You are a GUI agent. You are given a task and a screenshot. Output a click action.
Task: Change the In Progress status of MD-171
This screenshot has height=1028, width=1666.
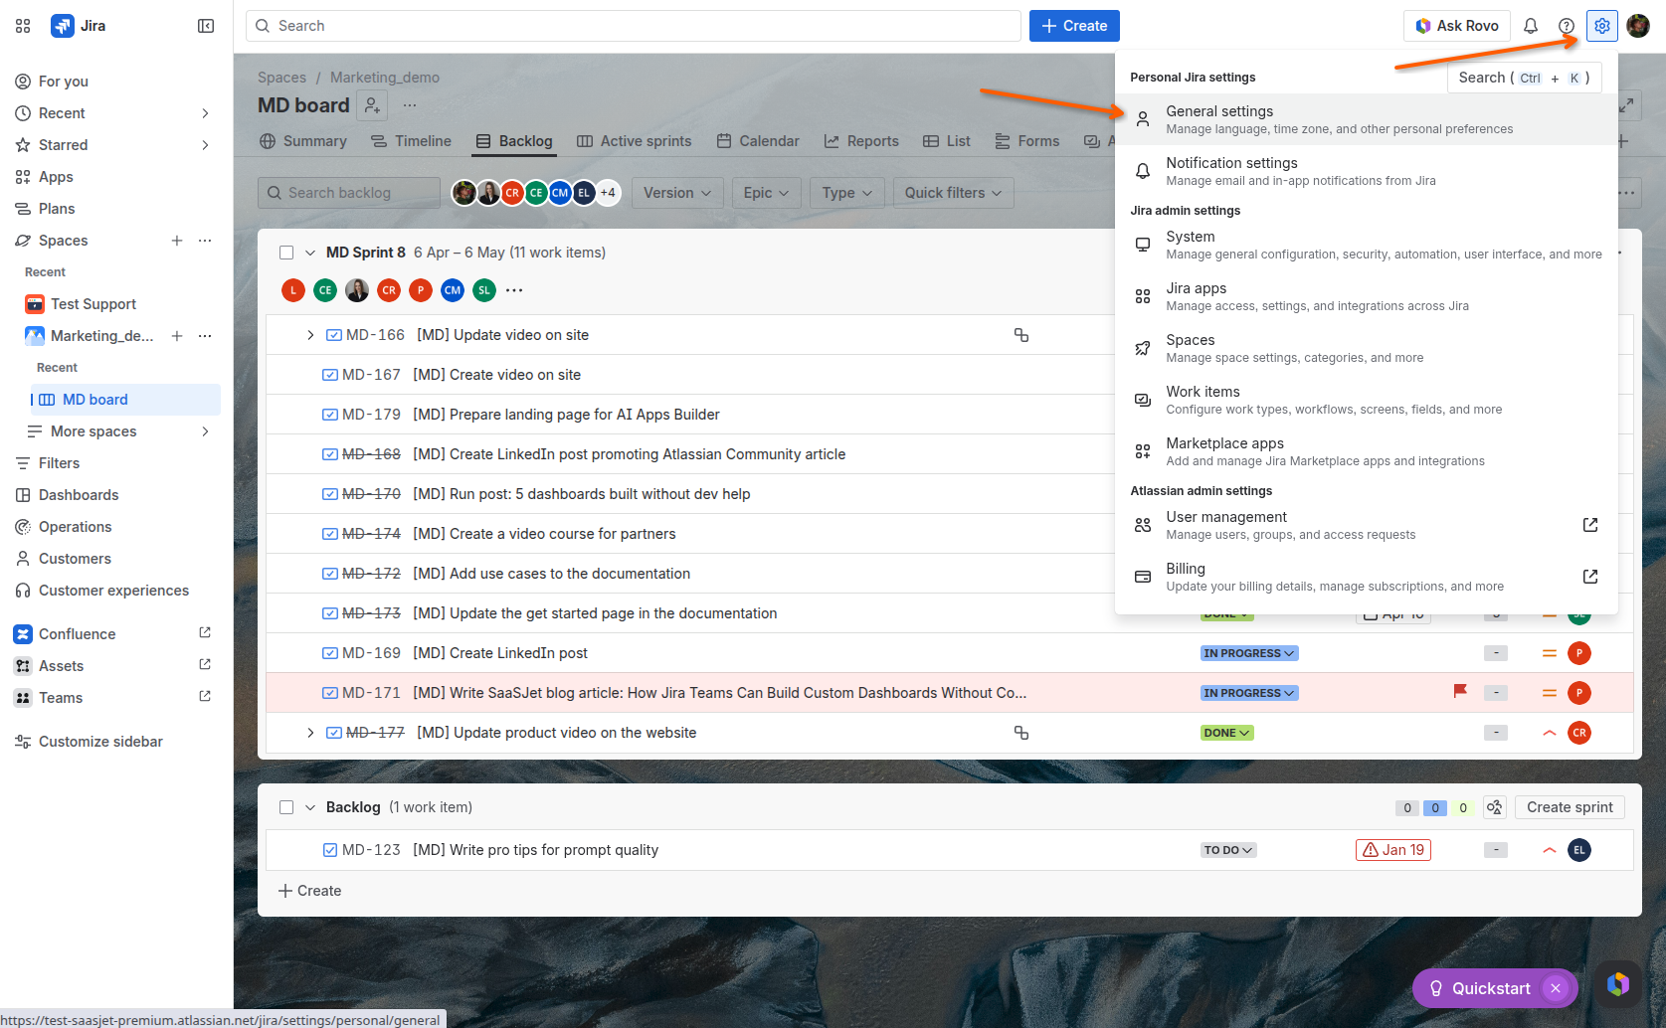[x=1249, y=693]
